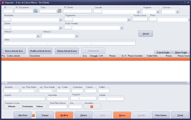Open the calendar picker beside Data field
This screenshot has height=120, width=191.
[x=59, y=11]
